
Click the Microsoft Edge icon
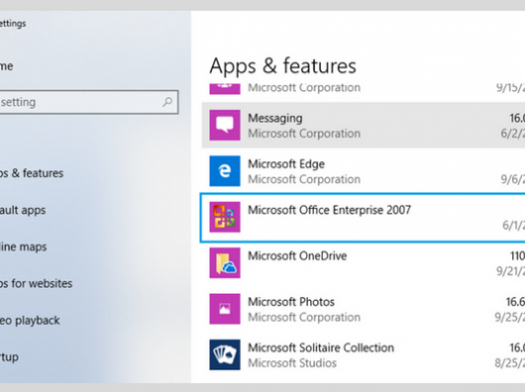[x=225, y=171]
